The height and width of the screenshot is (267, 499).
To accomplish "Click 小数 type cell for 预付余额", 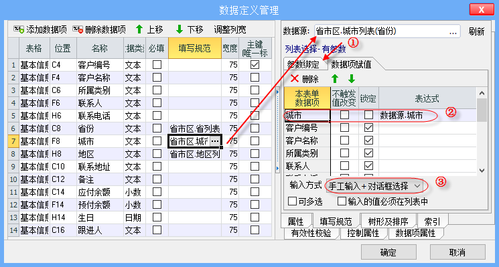I will point(135,205).
